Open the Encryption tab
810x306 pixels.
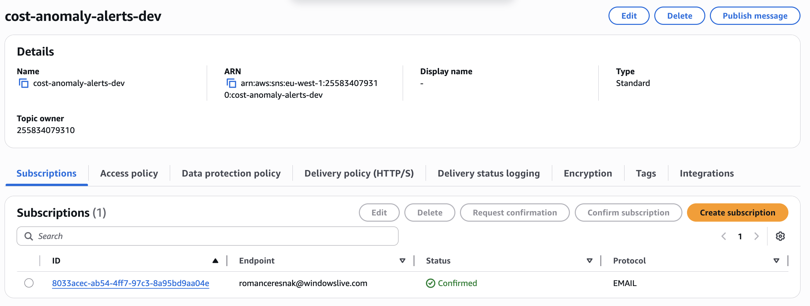(588, 173)
